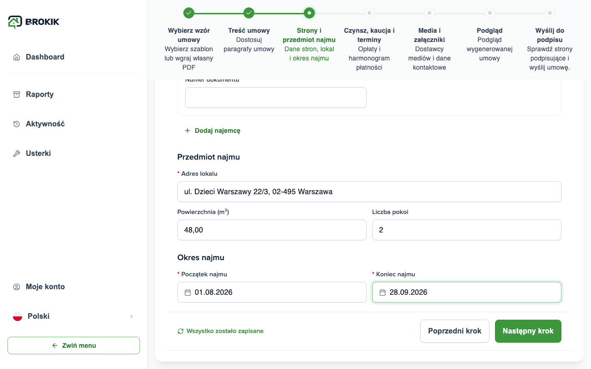Go to step Treść umowy label
The width and height of the screenshot is (591, 369).
point(249,30)
